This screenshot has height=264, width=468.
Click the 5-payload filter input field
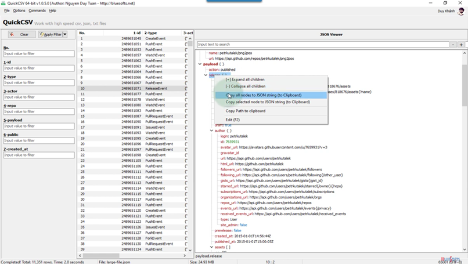point(39,126)
